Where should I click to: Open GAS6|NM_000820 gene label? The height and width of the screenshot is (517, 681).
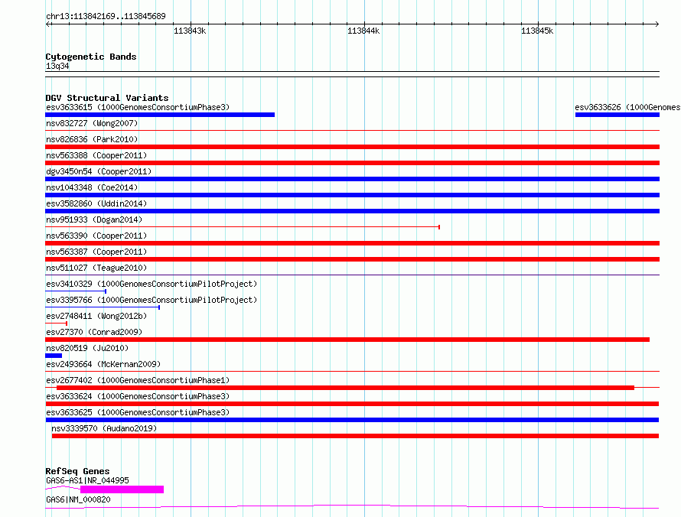[x=78, y=499]
